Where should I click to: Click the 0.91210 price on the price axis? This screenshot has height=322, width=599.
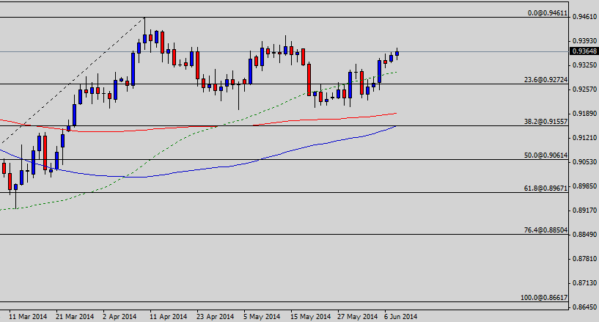pos(582,137)
